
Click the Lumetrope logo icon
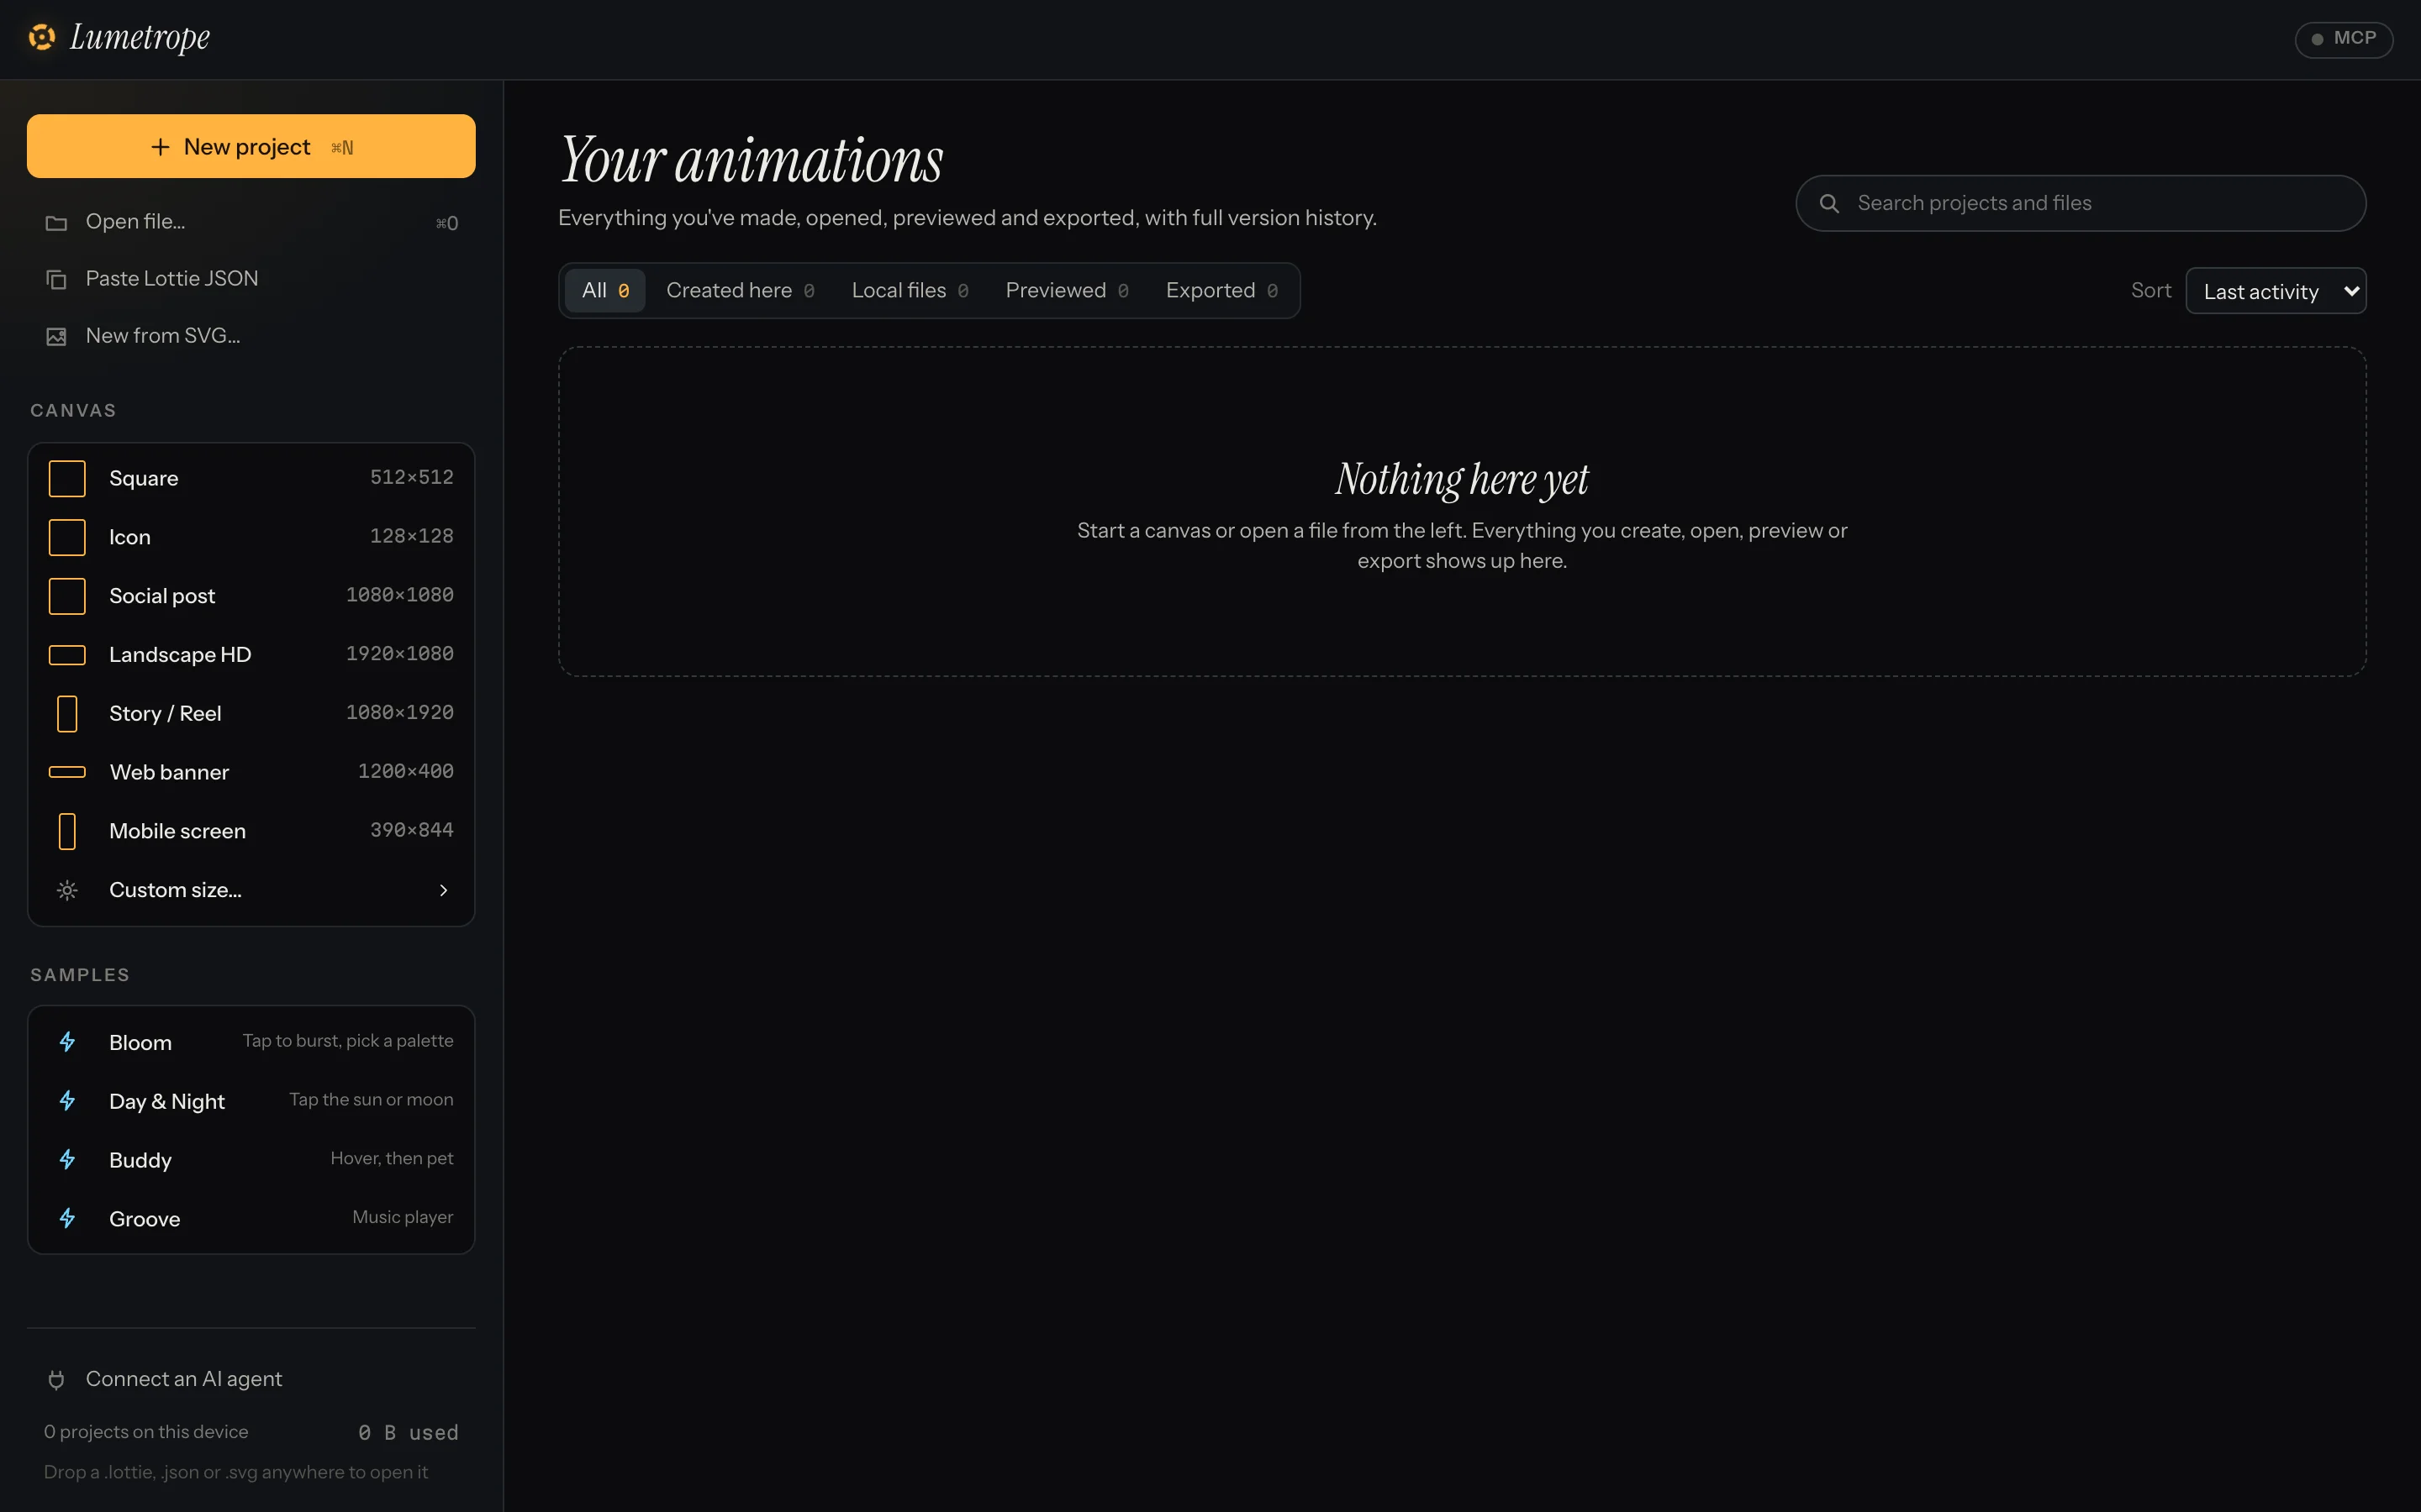pos(42,37)
